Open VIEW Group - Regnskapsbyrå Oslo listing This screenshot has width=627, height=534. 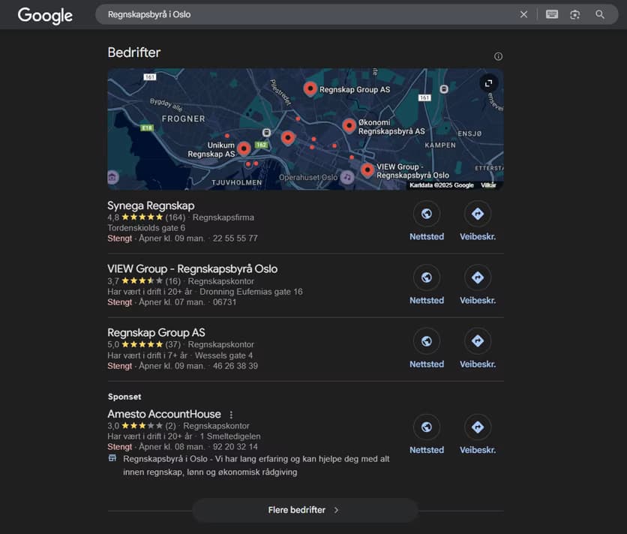click(192, 268)
